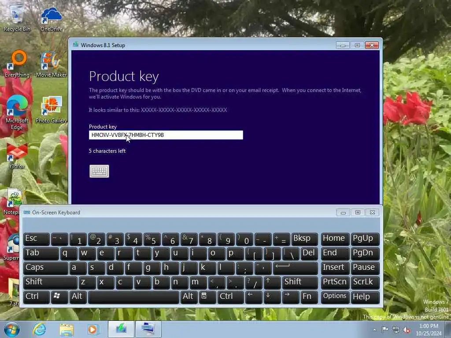Toggle the ScrLk key on the keyboard
Screen dimensions: 451x338
[x=365, y=282]
